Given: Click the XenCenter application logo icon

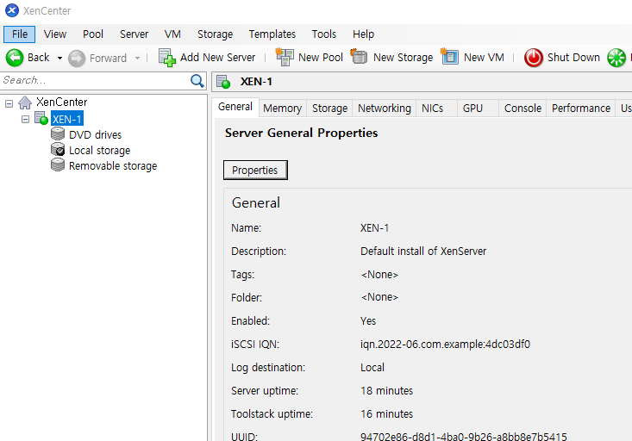Looking at the screenshot, I should (12, 10).
